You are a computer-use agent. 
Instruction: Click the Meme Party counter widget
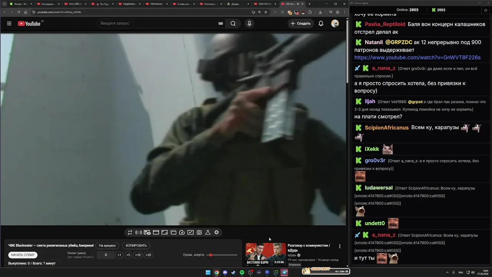[326, 271]
